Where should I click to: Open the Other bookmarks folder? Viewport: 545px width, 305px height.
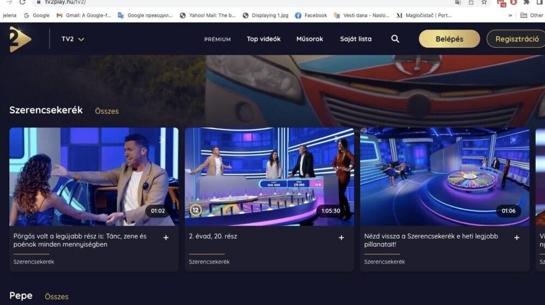point(532,15)
